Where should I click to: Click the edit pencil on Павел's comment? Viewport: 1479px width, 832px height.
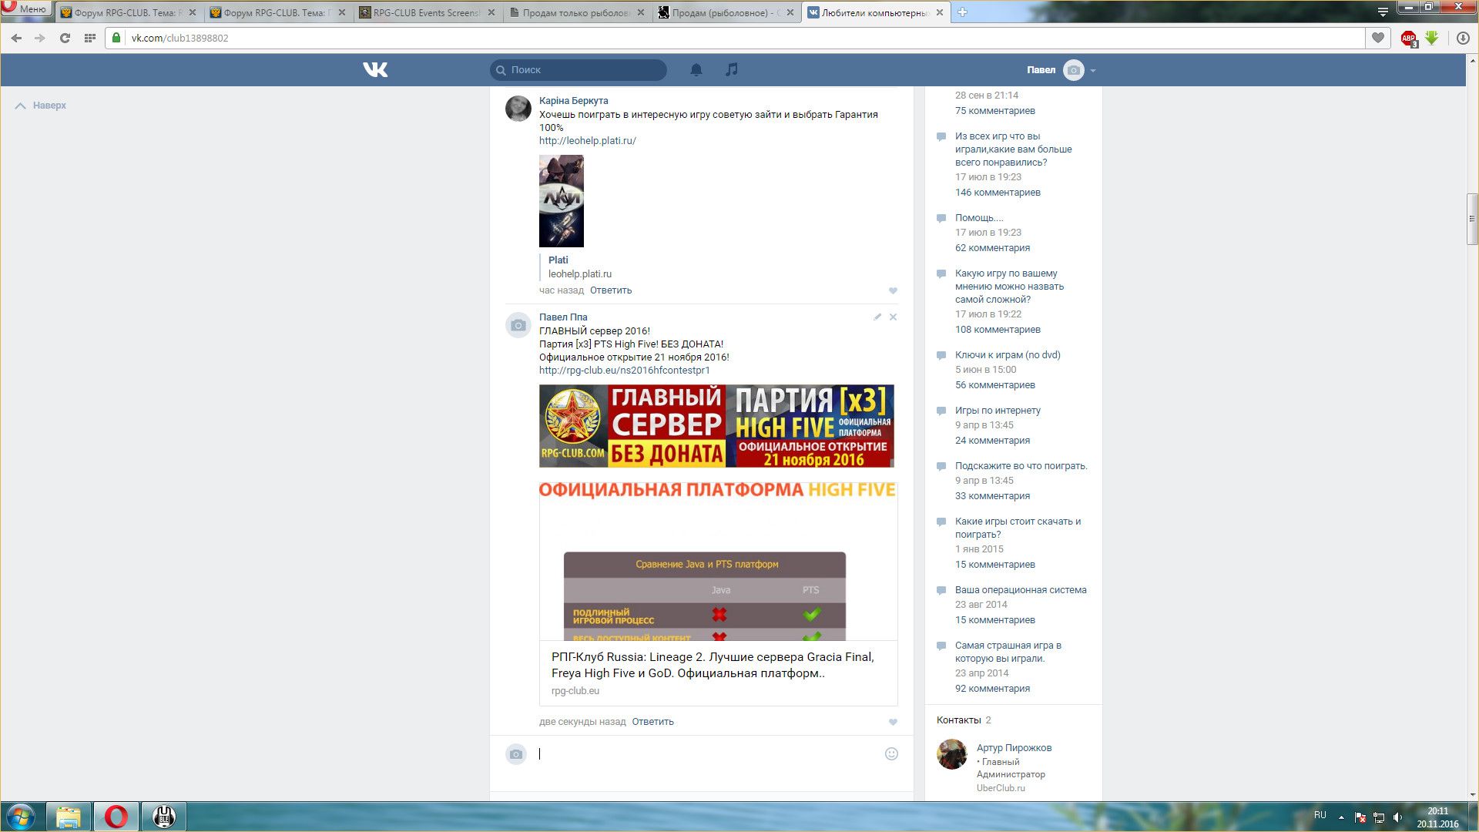pos(877,317)
